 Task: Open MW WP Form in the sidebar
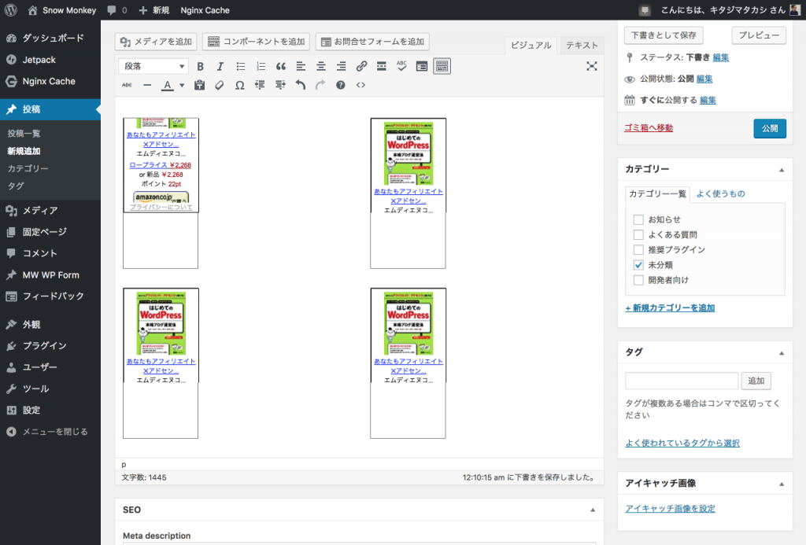pos(50,274)
